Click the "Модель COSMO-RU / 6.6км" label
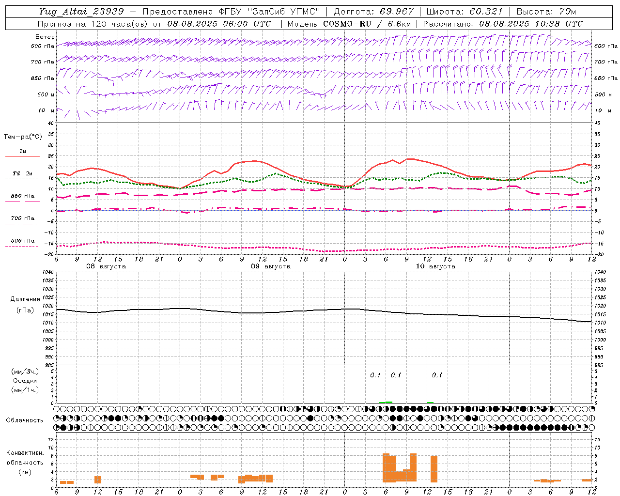 click(x=349, y=24)
